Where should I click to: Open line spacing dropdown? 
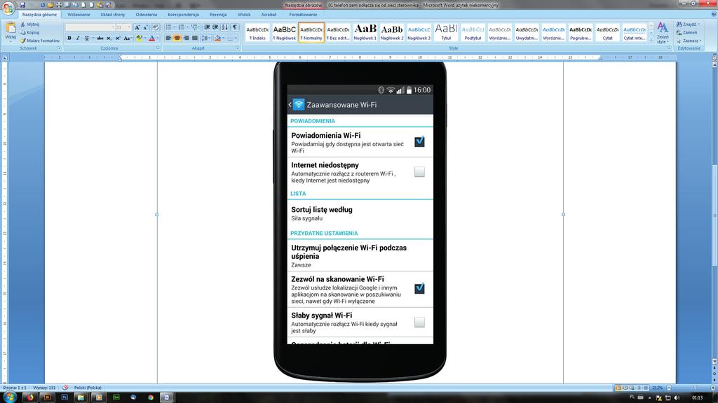(205, 38)
